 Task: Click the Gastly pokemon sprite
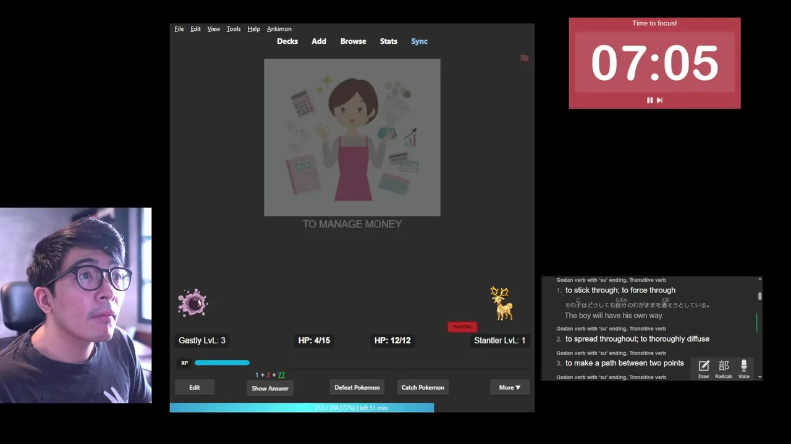coord(193,303)
